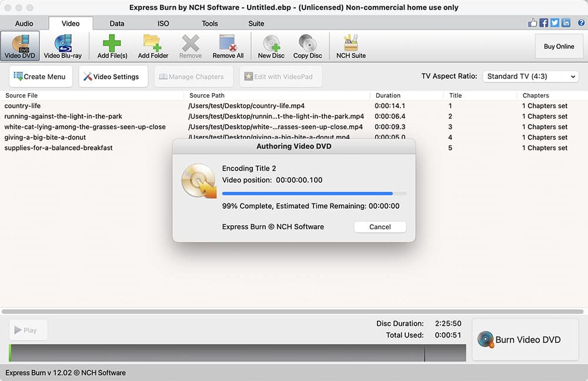Open the NCH Suite toolbox icon
The height and width of the screenshot is (381, 588).
point(351,46)
